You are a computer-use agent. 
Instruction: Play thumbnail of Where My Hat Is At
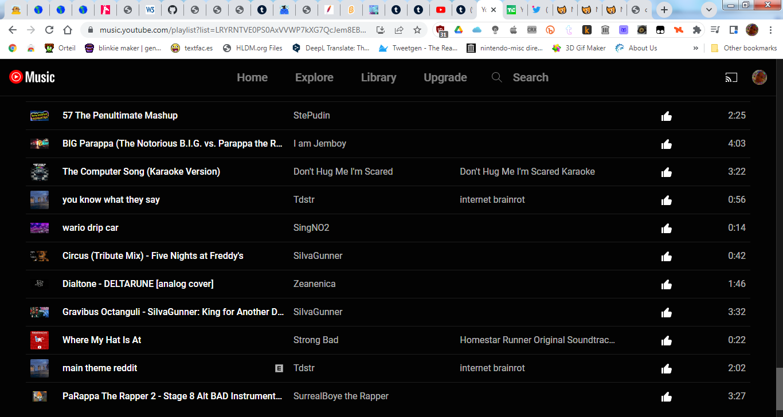[x=40, y=340]
